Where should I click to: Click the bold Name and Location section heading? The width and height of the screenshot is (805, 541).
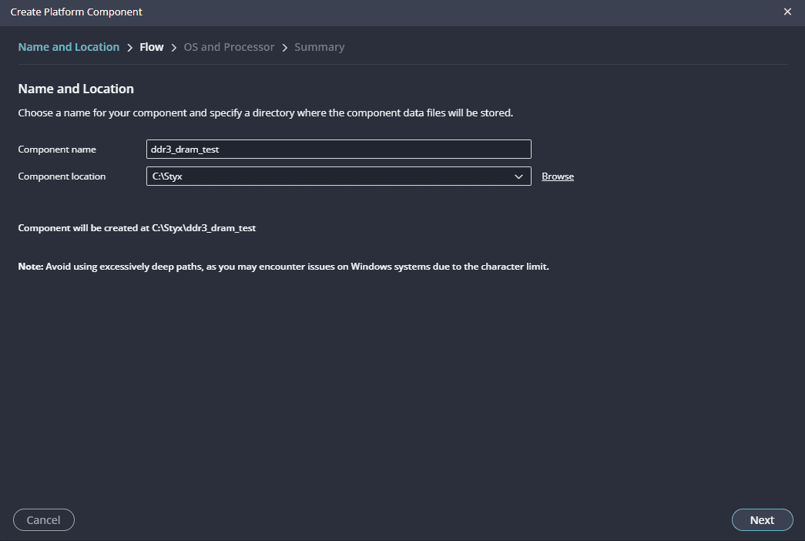pos(75,89)
